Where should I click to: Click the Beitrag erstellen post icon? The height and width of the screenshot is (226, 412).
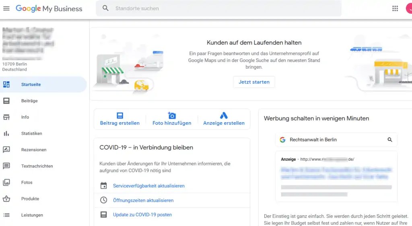tap(120, 115)
